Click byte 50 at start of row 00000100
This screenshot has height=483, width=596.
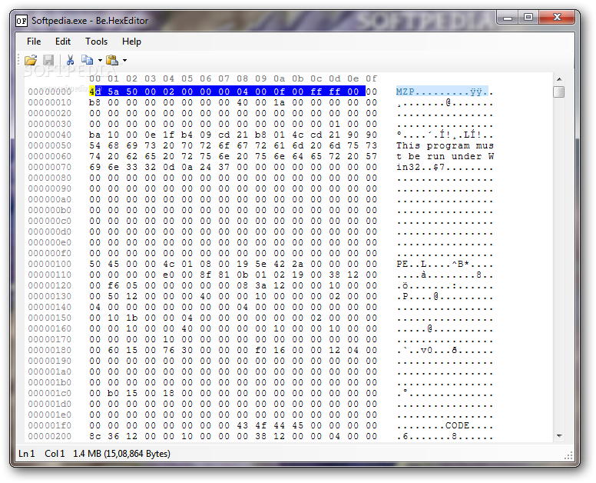point(95,264)
